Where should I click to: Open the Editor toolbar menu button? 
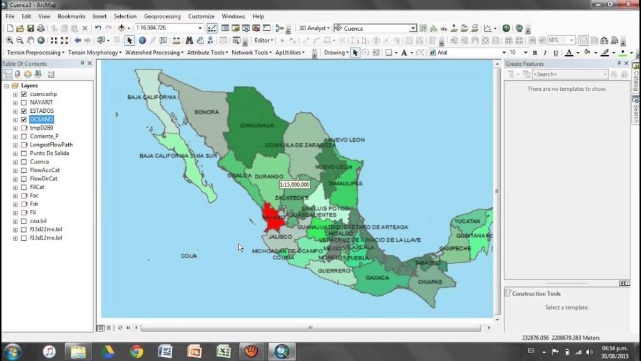click(264, 40)
